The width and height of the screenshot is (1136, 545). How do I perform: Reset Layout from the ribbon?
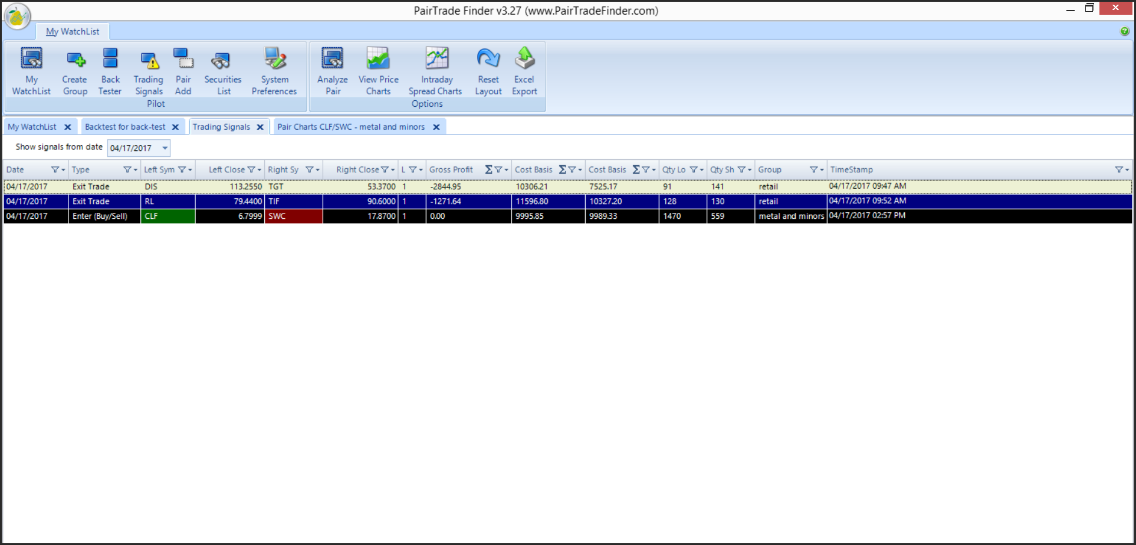tap(488, 71)
